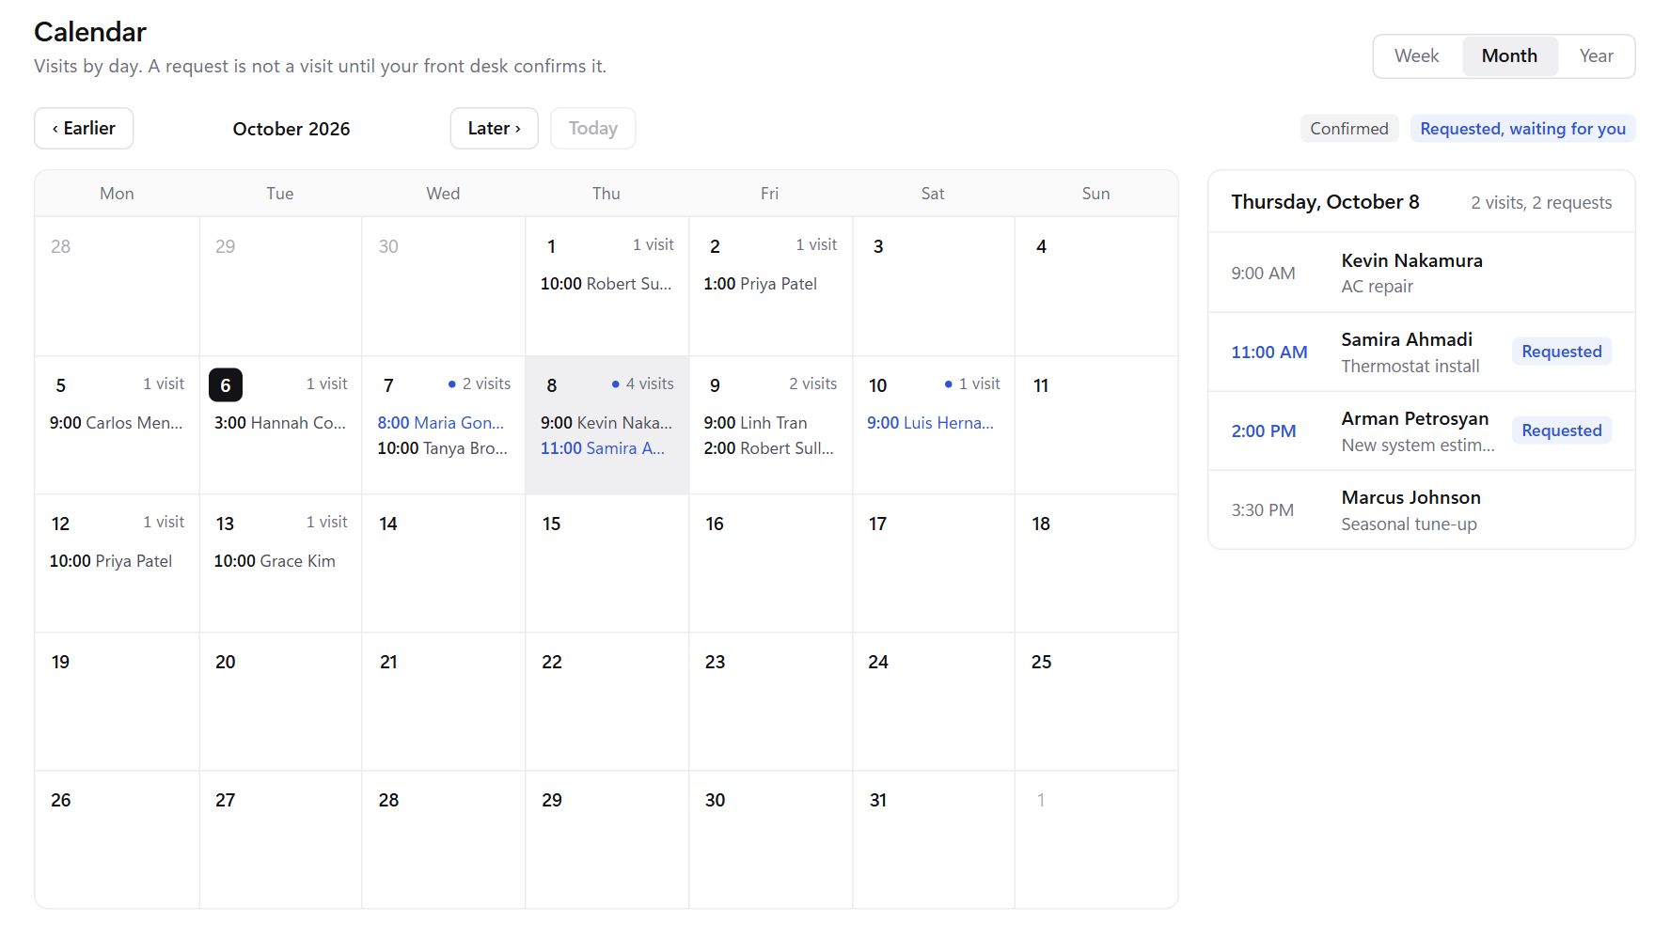This screenshot has height=939, width=1670.
Task: Click Requested badge for Arman Petrosyan
Action: click(x=1561, y=430)
